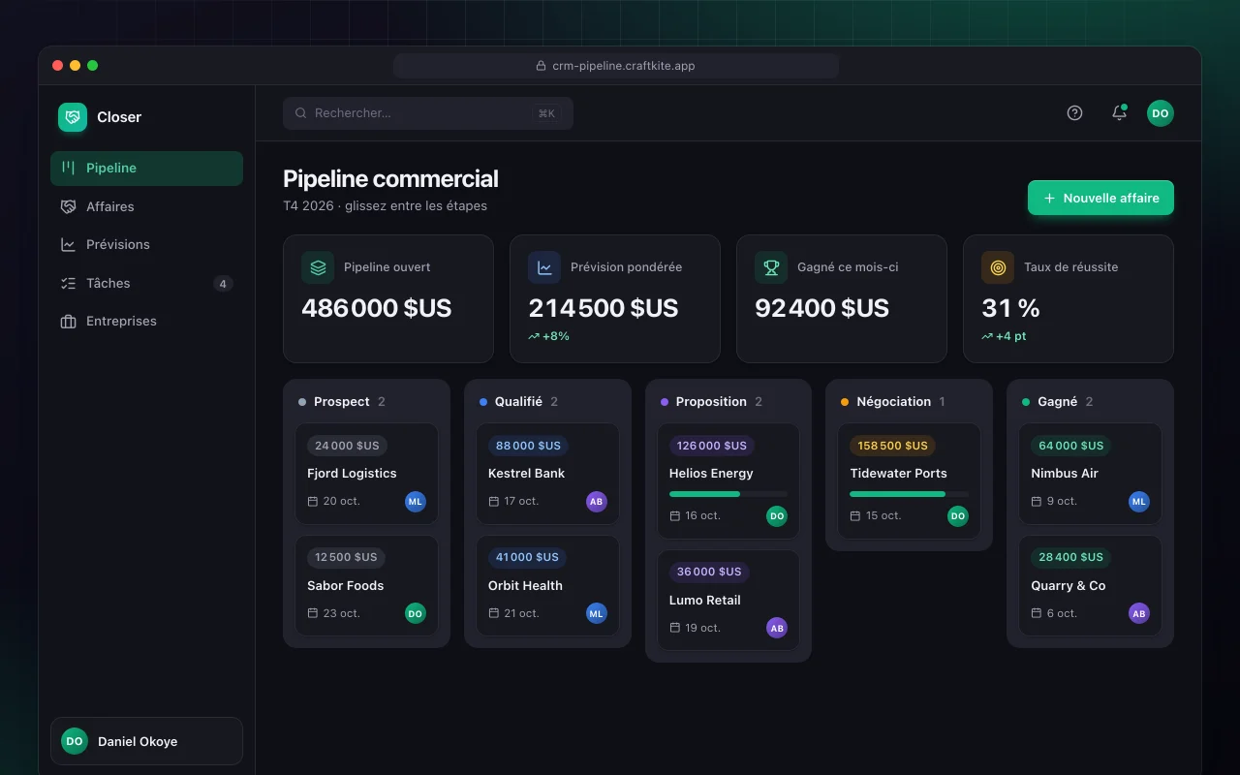1240x775 pixels.
Task: Click the 23 oct. date on Sabor Foods
Action: tap(333, 613)
